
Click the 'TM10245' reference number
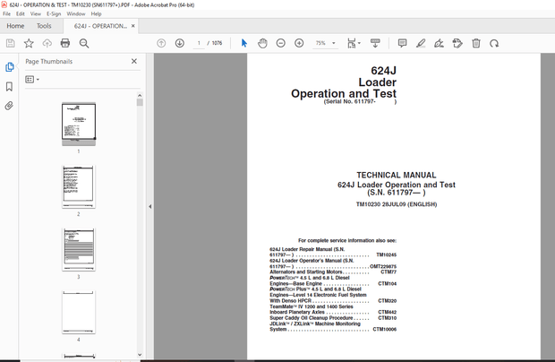tap(386, 254)
